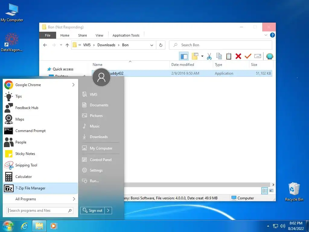Switch to large icons view in status bar
The width and height of the screenshot is (309, 232).
[271, 191]
